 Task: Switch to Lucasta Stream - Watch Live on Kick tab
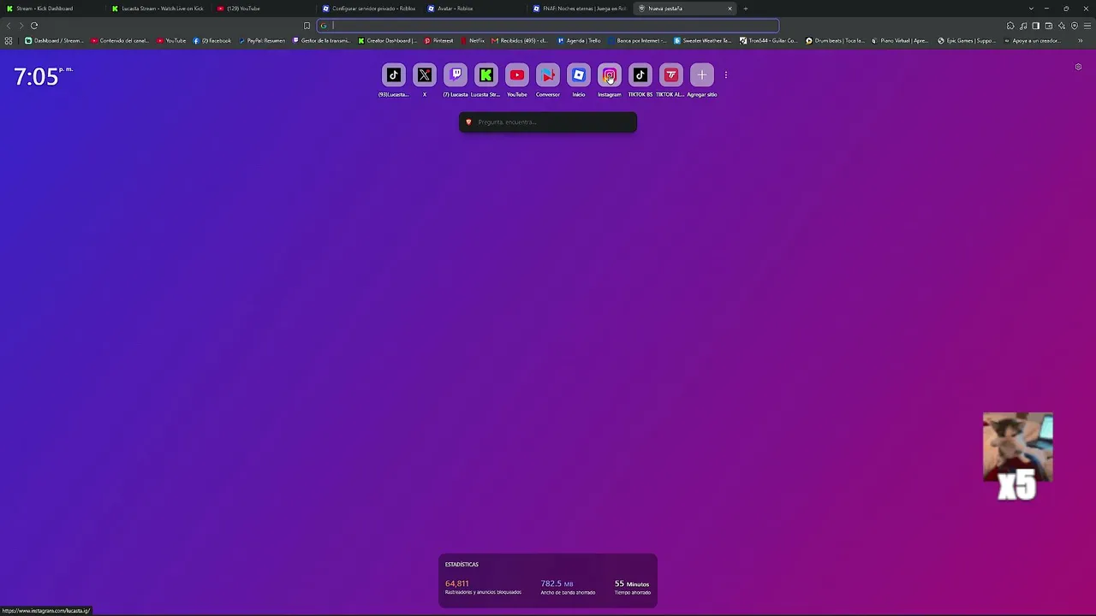coord(160,9)
